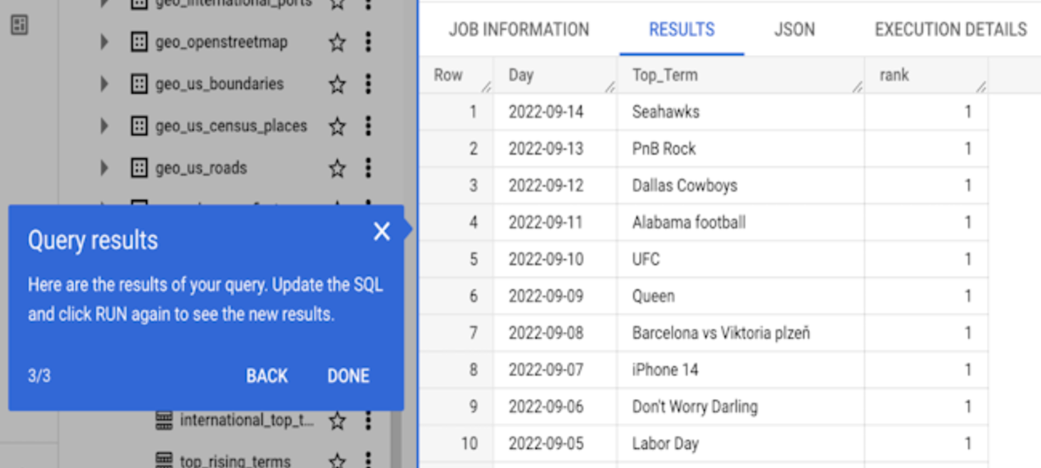Star the geo_us_boundaries dataset
The height and width of the screenshot is (468, 1041).
(337, 84)
